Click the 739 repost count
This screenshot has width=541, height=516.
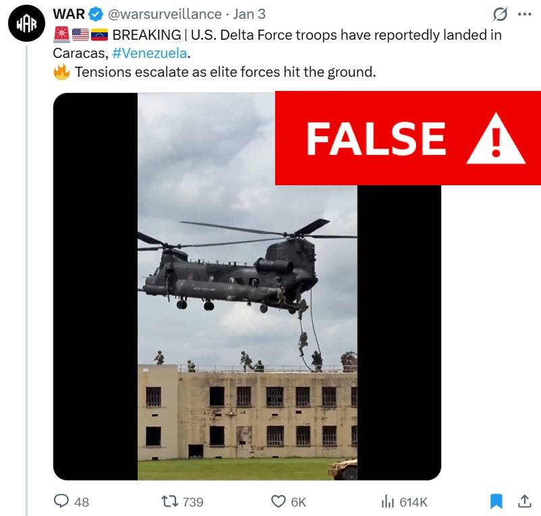point(193,503)
